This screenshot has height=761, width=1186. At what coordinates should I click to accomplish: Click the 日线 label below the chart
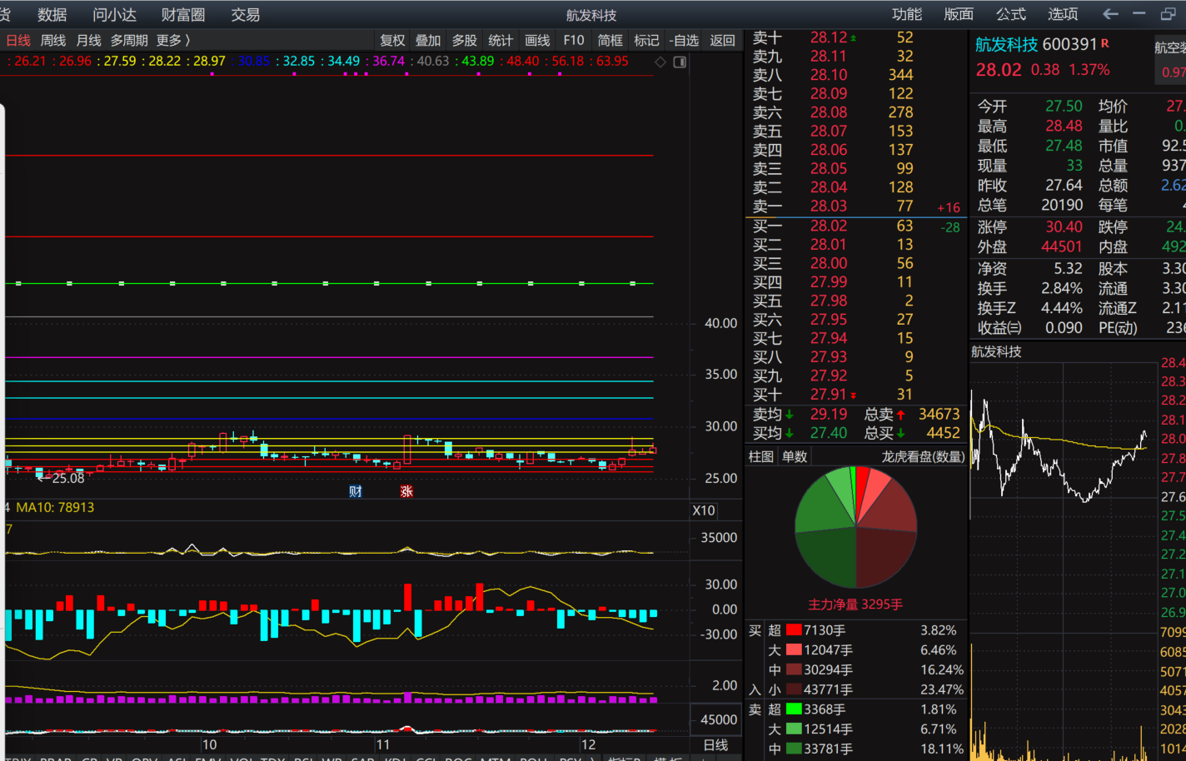pos(715,745)
